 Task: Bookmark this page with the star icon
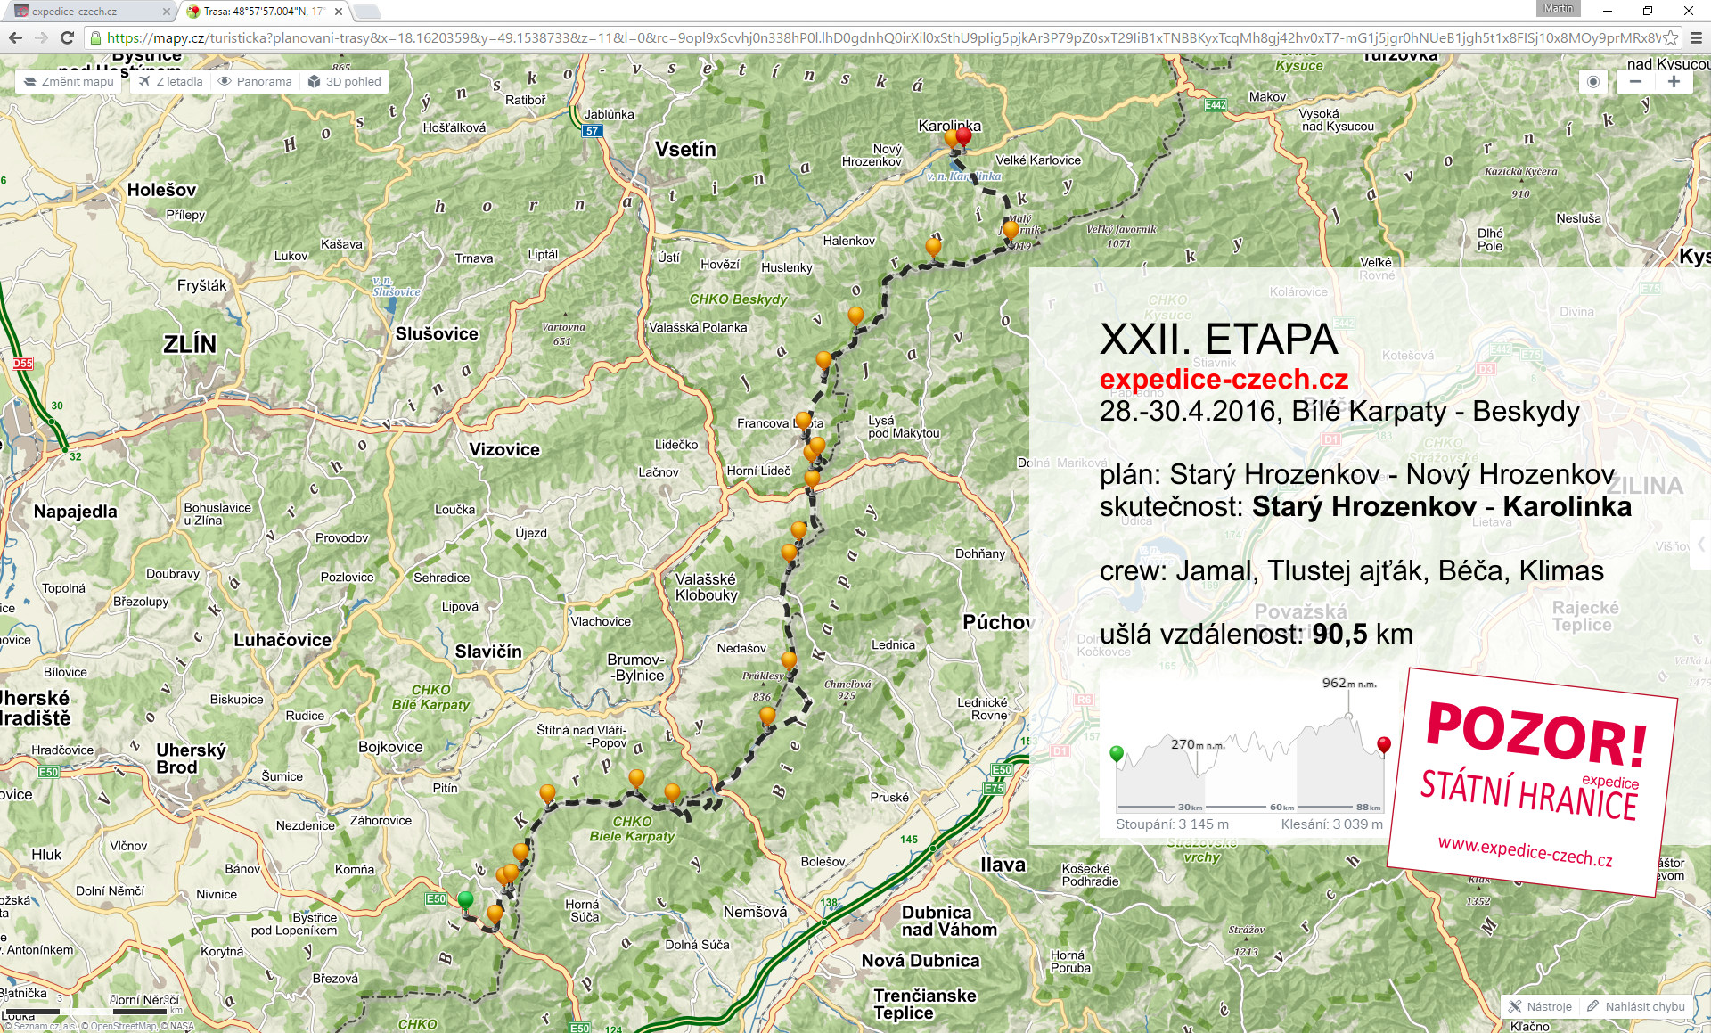[1670, 37]
